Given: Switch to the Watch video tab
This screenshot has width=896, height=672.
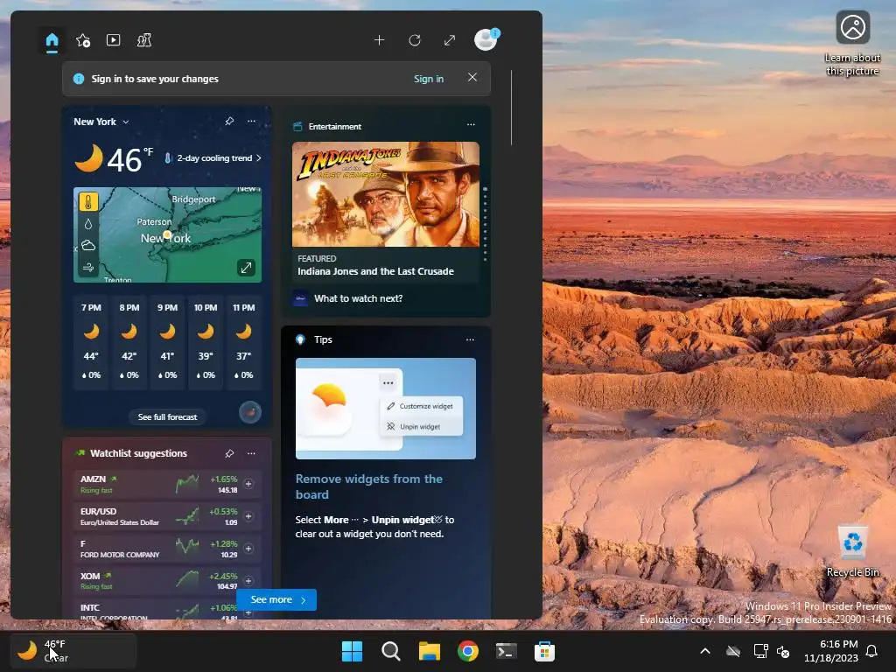Looking at the screenshot, I should pos(113,40).
